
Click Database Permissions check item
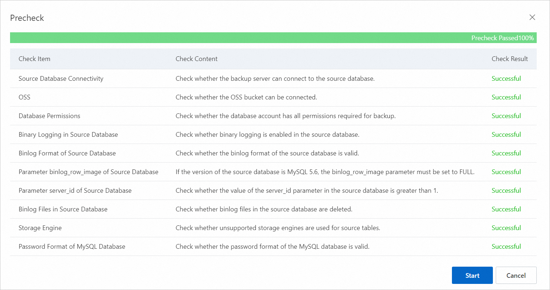click(x=50, y=116)
